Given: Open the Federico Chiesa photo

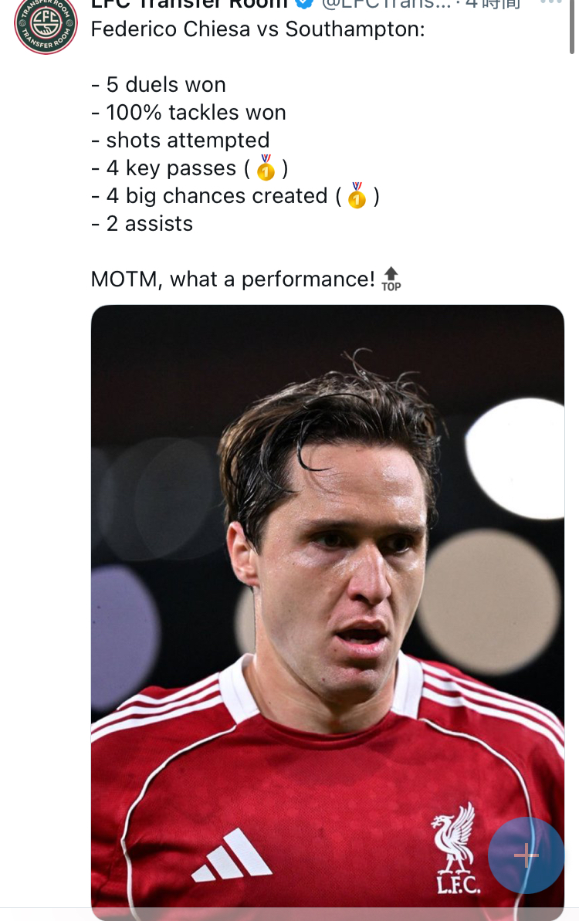Looking at the screenshot, I should tap(327, 540).
